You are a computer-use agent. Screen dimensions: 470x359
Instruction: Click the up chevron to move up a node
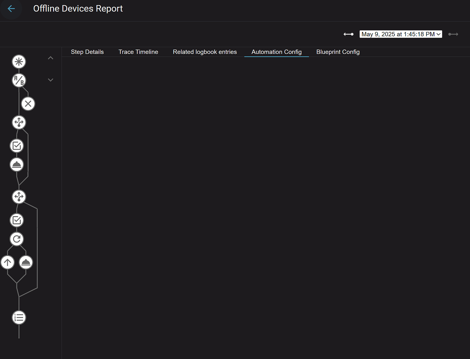click(x=50, y=57)
